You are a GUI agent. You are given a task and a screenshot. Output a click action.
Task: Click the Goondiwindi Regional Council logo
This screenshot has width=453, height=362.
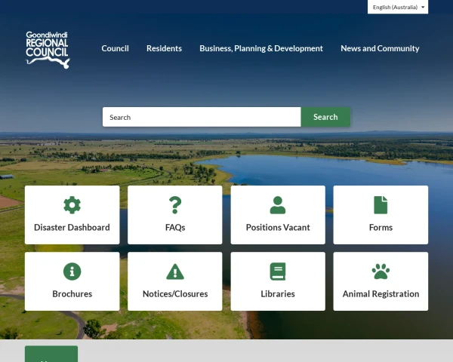(x=48, y=50)
